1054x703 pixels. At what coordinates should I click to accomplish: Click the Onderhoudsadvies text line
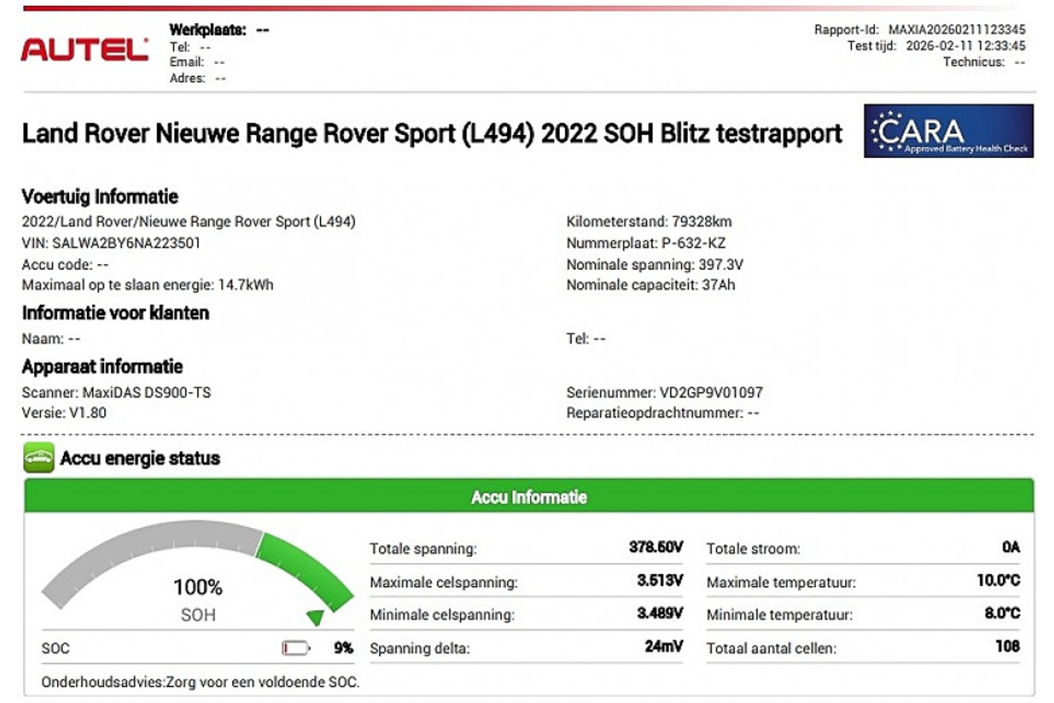[x=200, y=682]
